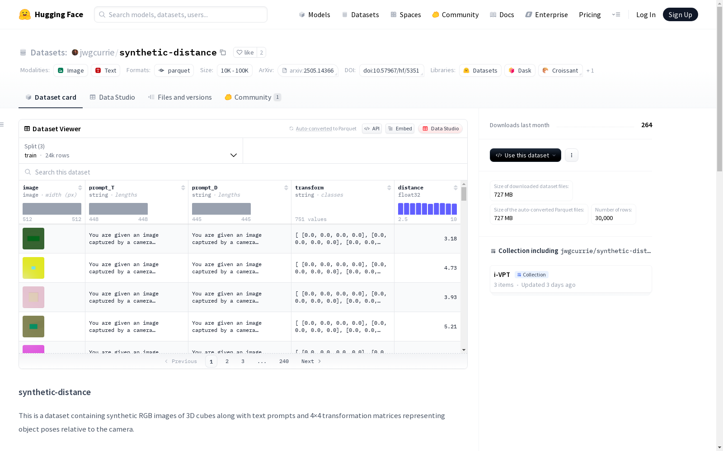Focus the Search models, datasets, users field
This screenshot has width=723, height=451.
(x=181, y=14)
